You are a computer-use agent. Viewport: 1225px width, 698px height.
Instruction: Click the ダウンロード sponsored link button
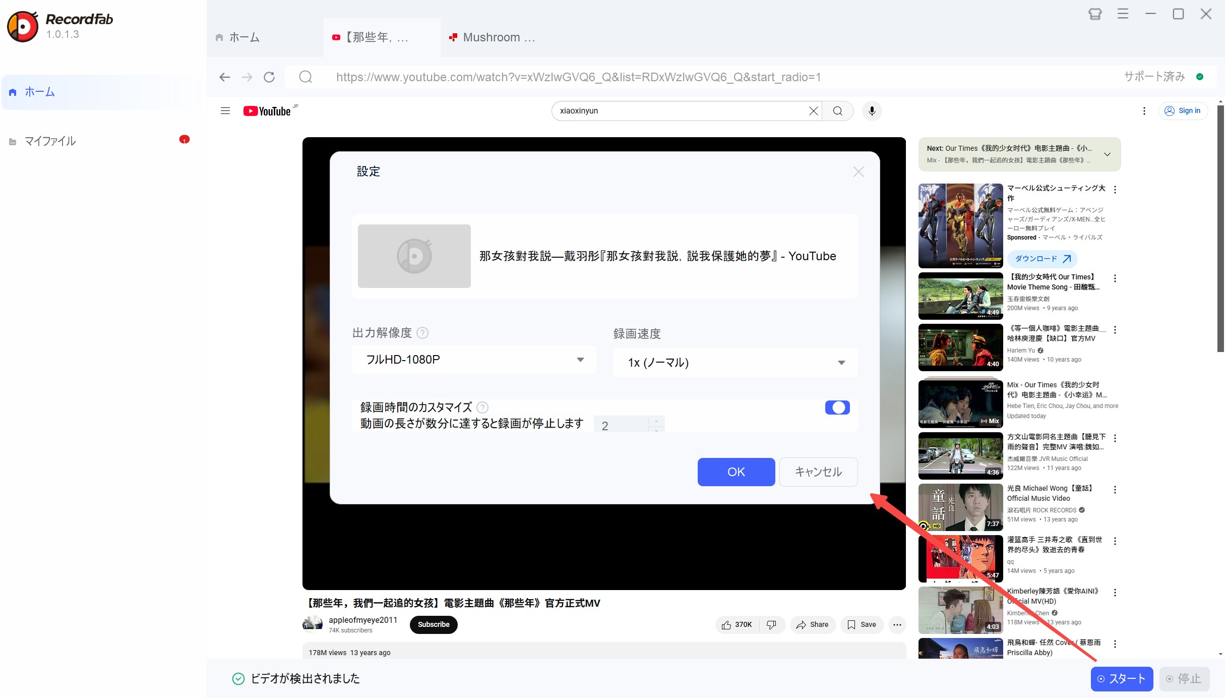pyautogui.click(x=1043, y=259)
